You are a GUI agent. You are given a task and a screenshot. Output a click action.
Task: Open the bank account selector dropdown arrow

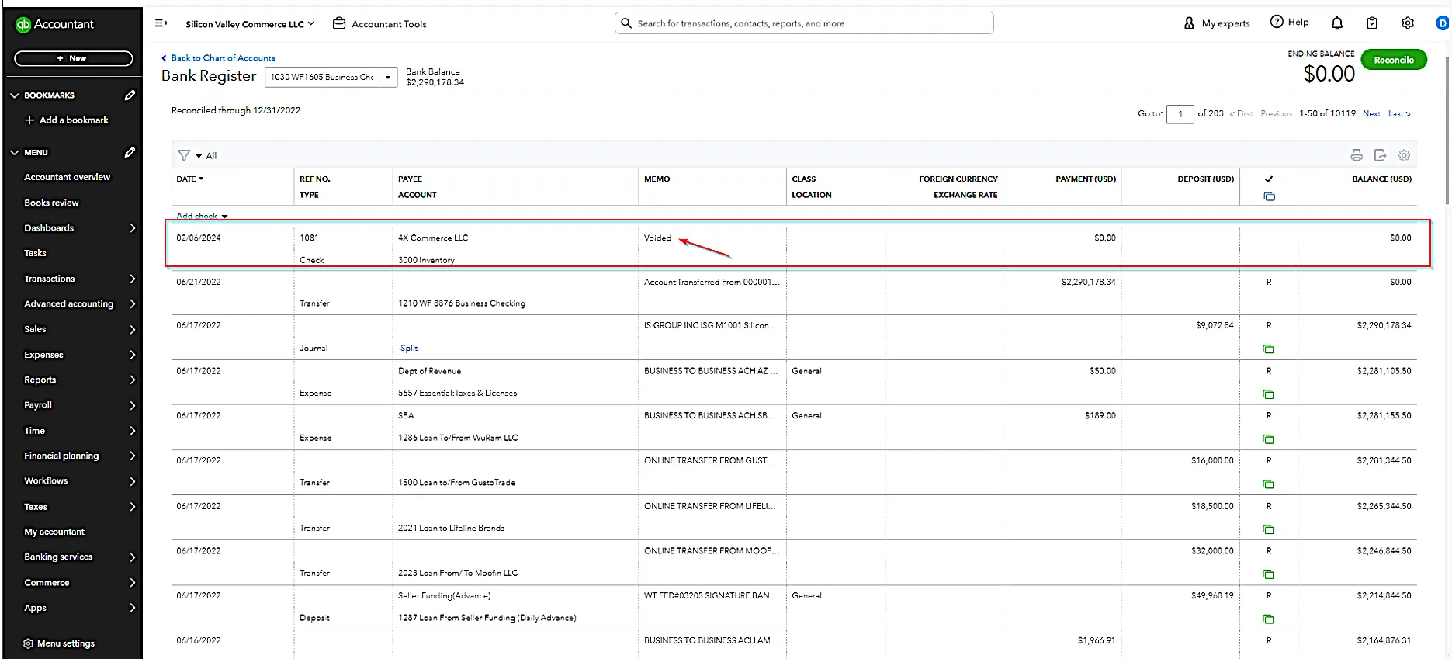[x=388, y=77]
